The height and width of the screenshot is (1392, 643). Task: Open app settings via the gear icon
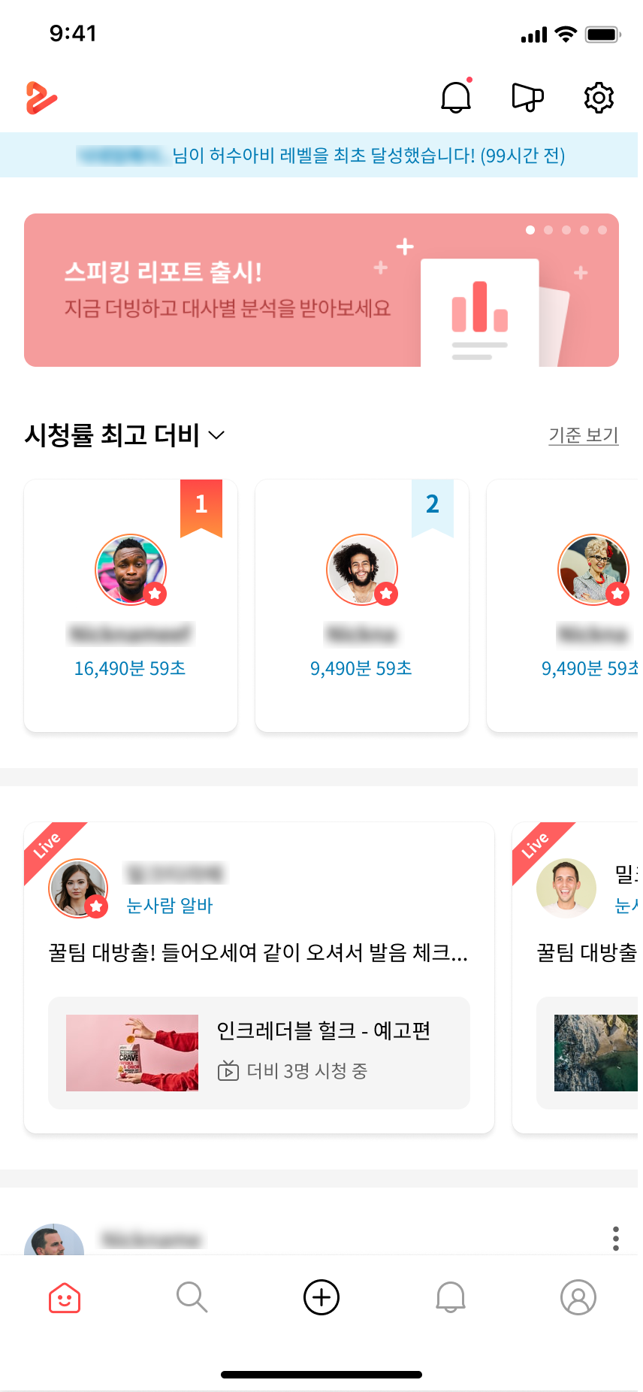coord(598,97)
